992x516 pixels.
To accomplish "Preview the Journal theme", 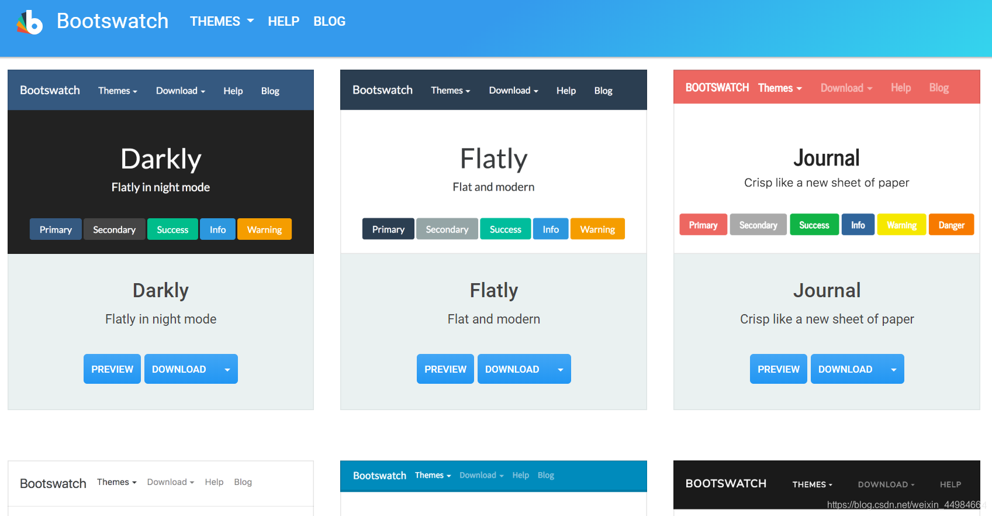I will [779, 369].
